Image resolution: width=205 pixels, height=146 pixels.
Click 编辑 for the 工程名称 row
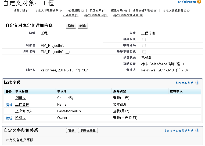(x=9, y=105)
